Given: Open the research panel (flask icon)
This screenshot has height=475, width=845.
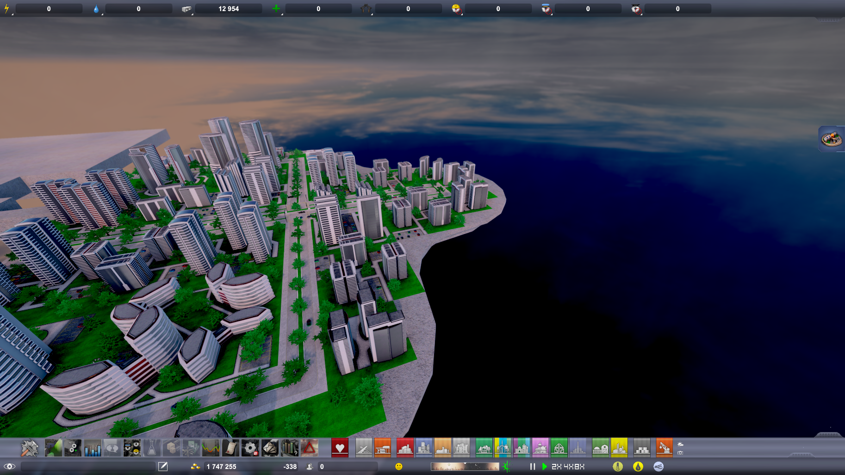Looking at the screenshot, I should point(153,448).
